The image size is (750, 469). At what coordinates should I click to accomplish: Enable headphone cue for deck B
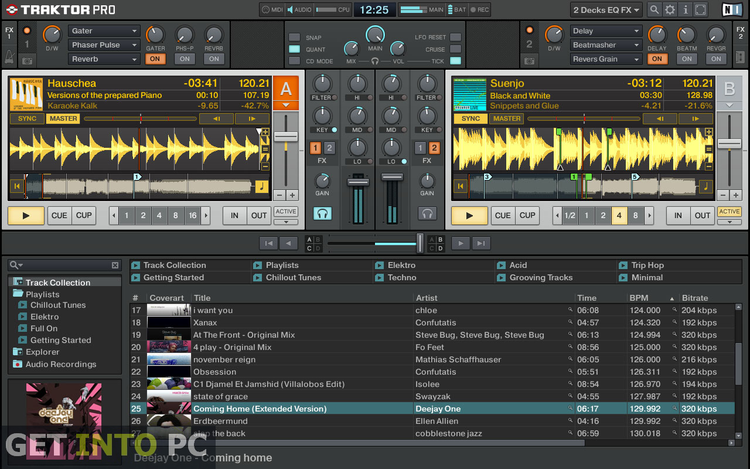(427, 213)
